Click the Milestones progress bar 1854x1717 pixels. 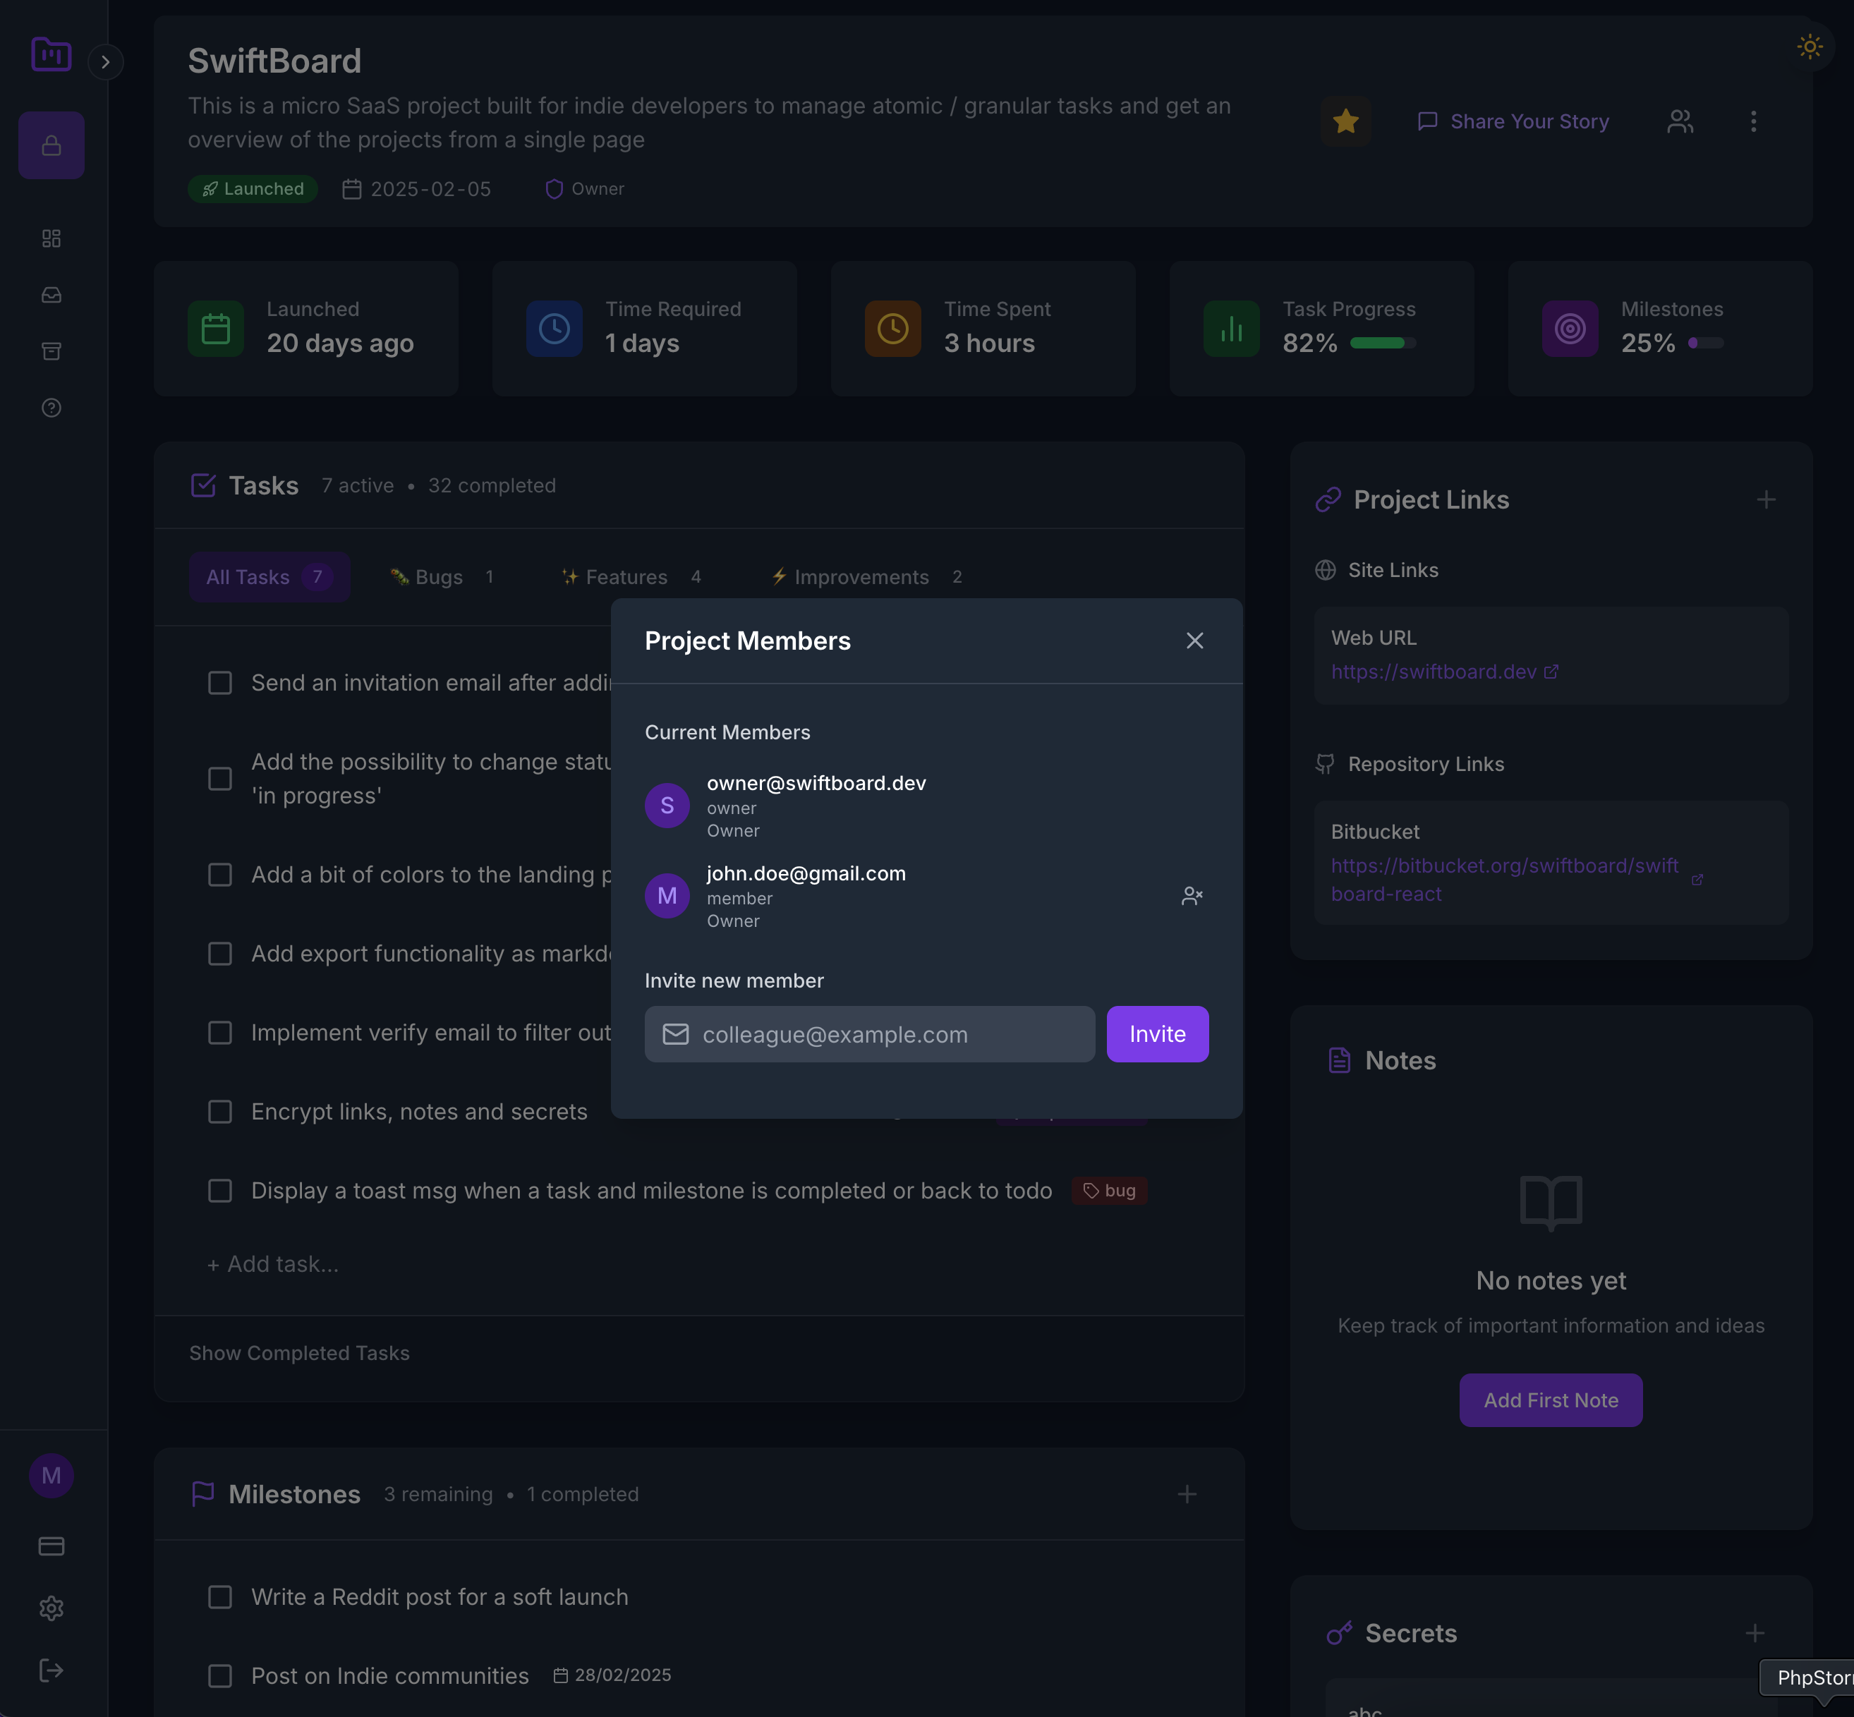pos(1705,343)
